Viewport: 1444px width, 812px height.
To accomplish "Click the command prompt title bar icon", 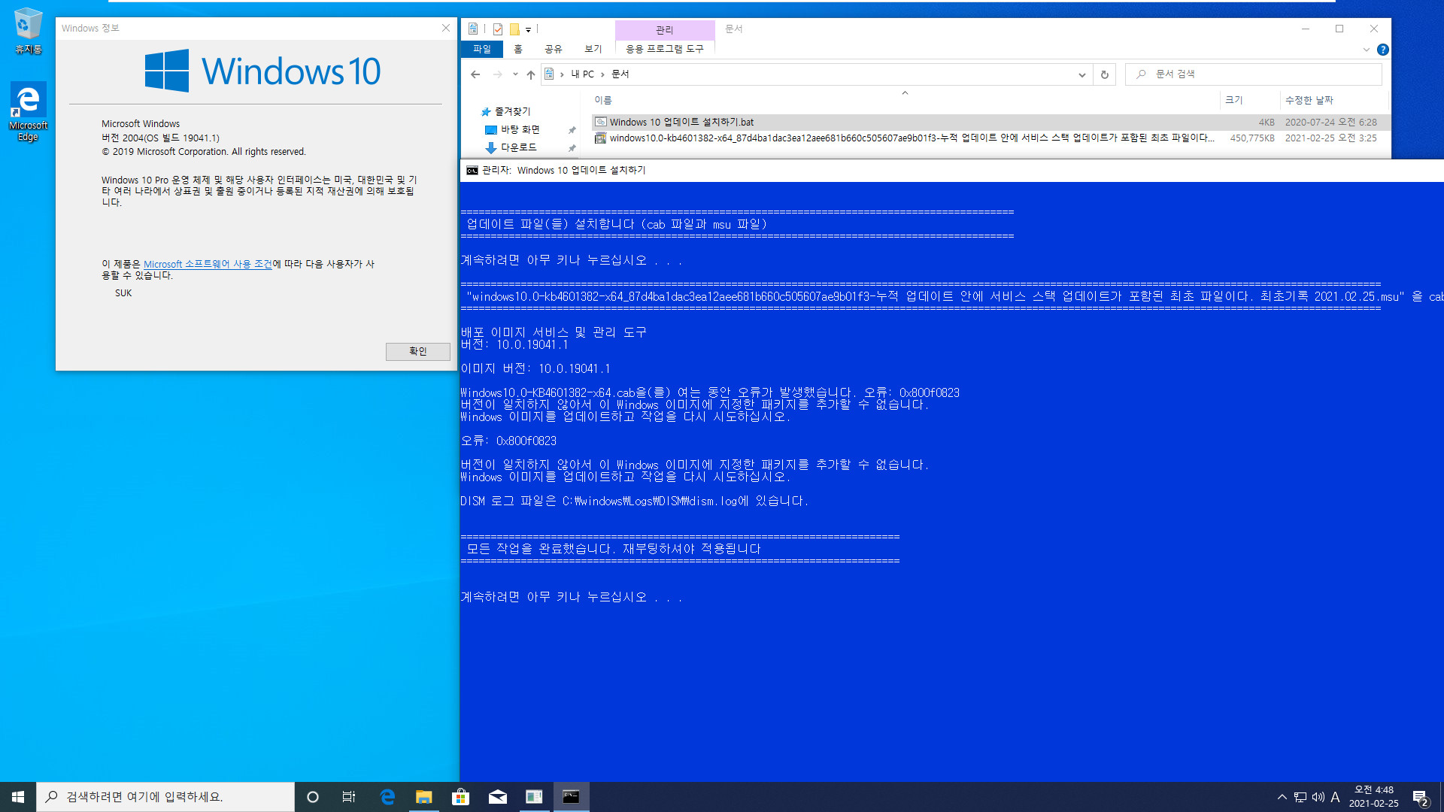I will (472, 171).
